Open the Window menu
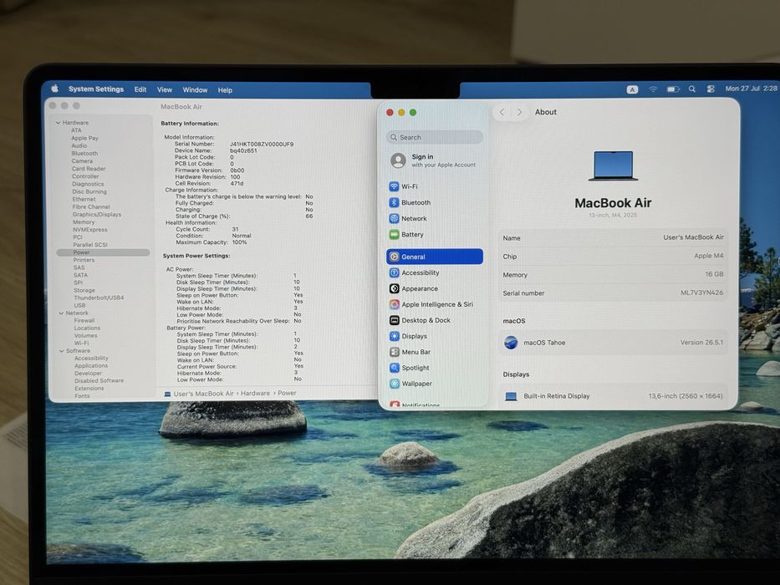The width and height of the screenshot is (780, 585). point(195,90)
